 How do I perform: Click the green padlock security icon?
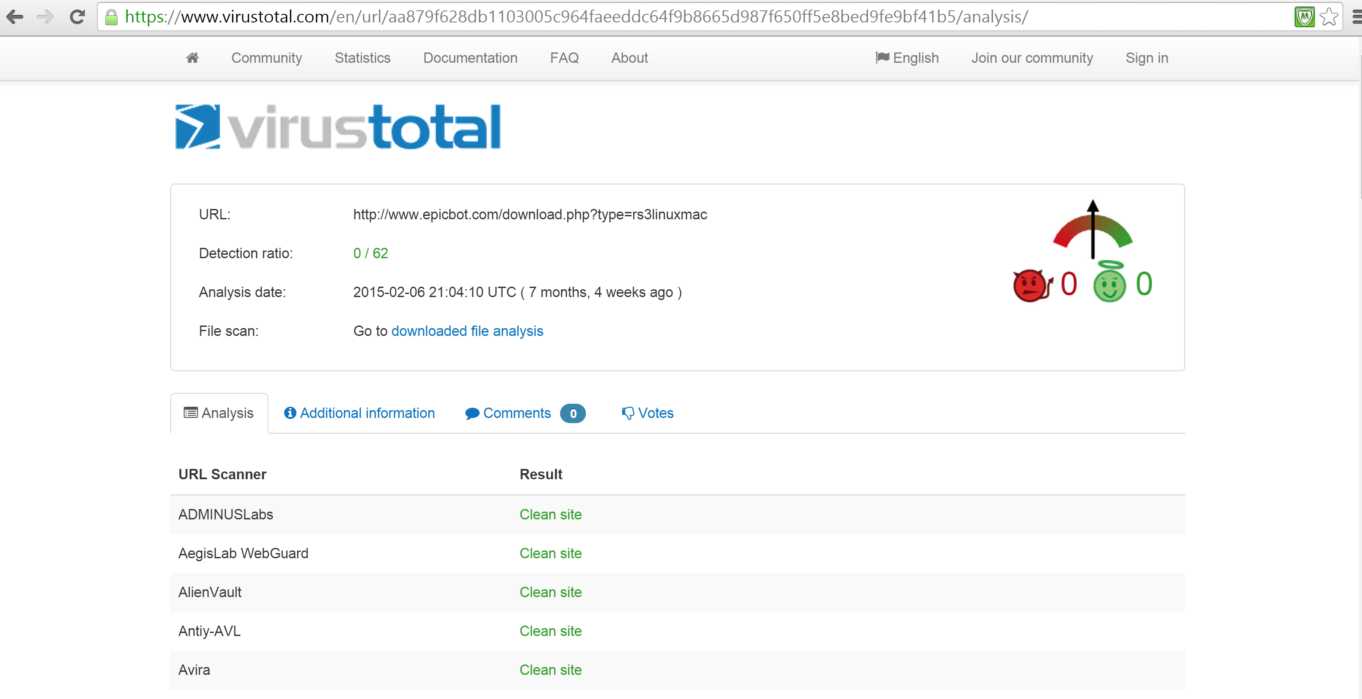(x=111, y=17)
